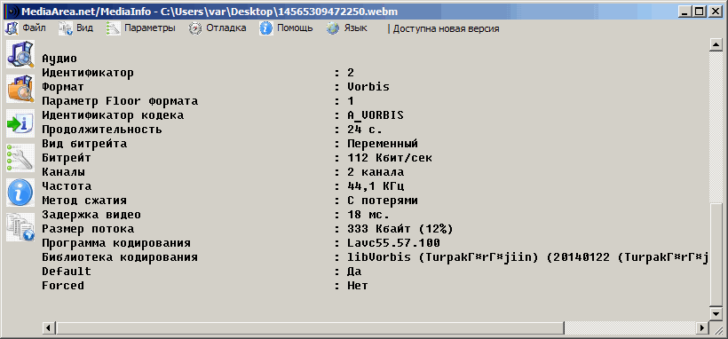
Task: Select the Параметр Floor формата label
Action: (x=120, y=101)
